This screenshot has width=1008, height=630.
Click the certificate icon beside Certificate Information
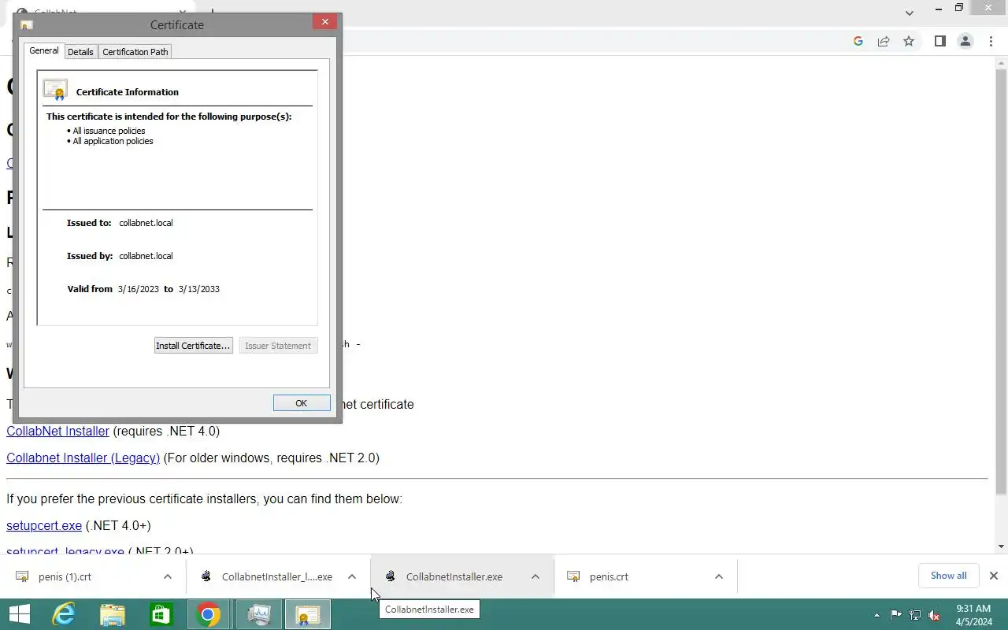click(55, 90)
